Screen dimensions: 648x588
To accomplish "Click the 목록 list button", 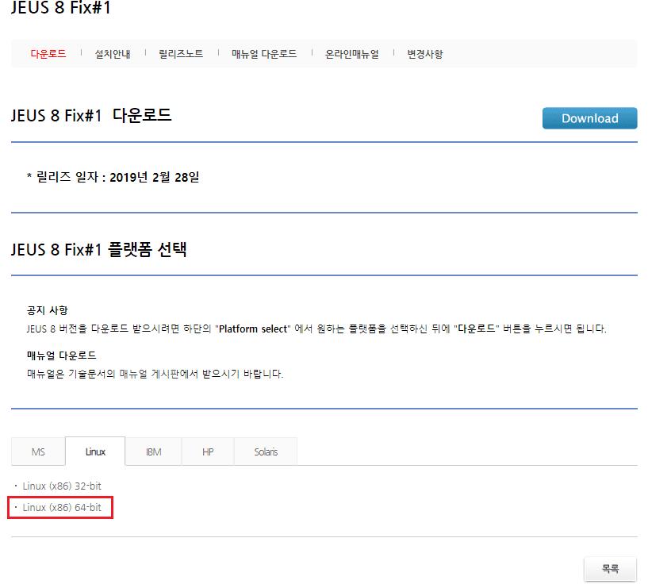I will 610,569.
